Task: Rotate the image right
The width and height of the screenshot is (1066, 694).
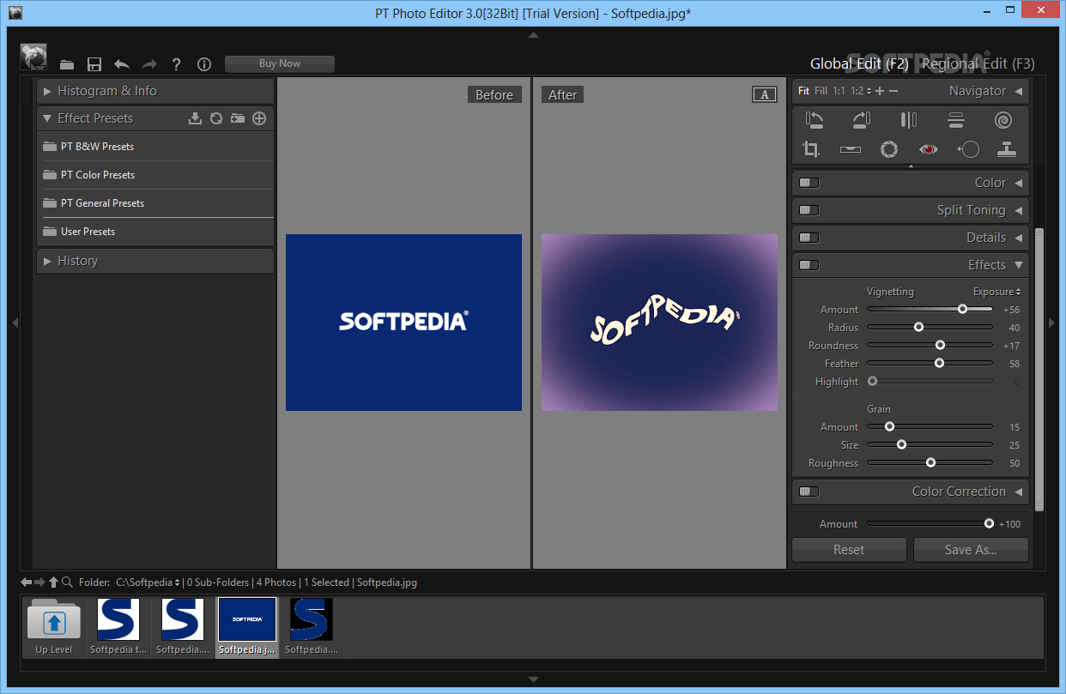Action: [861, 121]
